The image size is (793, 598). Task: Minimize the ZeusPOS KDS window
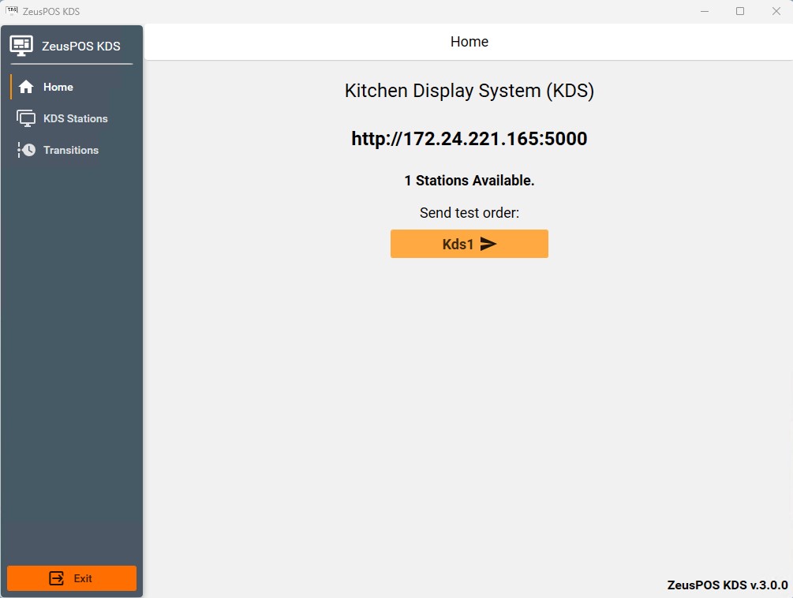coord(704,11)
